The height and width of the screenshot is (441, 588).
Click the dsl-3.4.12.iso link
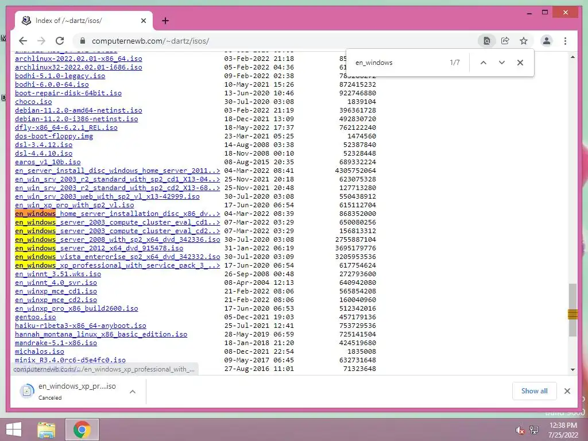tap(44, 145)
